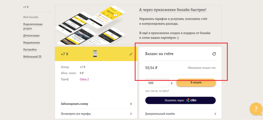Edit the number name via pencil icon
263x120 pixels.
(x=131, y=54)
